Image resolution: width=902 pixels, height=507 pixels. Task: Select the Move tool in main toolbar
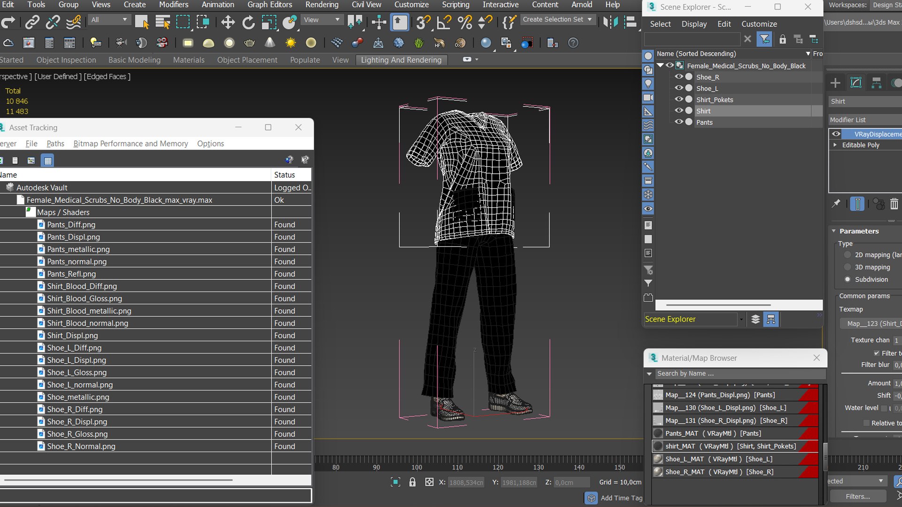pos(228,22)
